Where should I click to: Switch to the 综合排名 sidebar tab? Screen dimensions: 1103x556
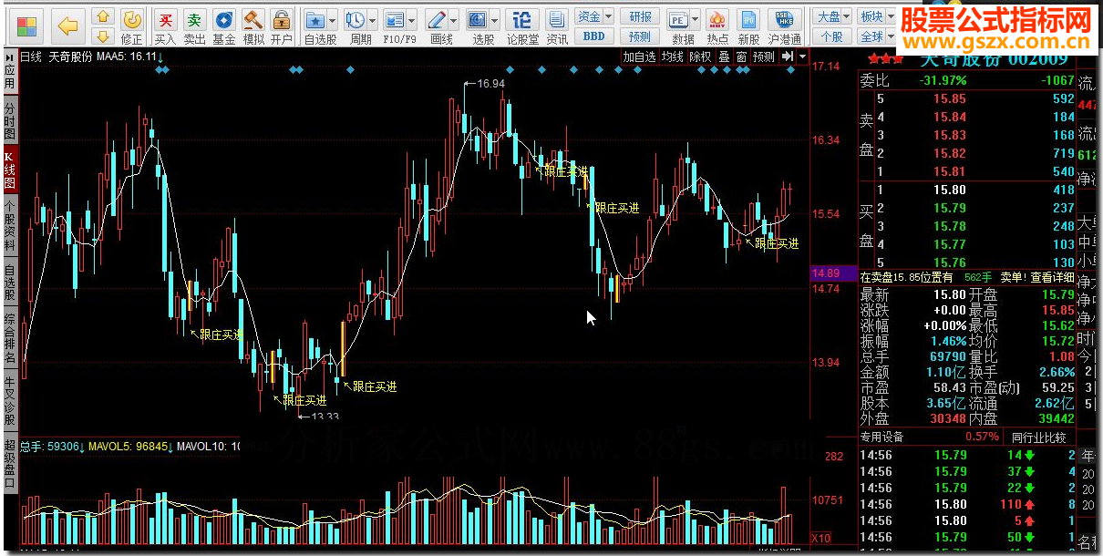[9, 339]
